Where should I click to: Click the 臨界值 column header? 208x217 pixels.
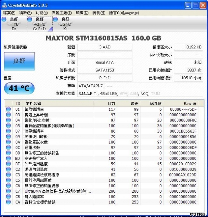pyautogui.click(x=152, y=103)
